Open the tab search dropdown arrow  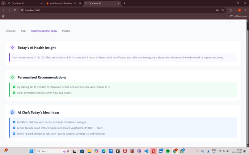click(x=3, y=3)
